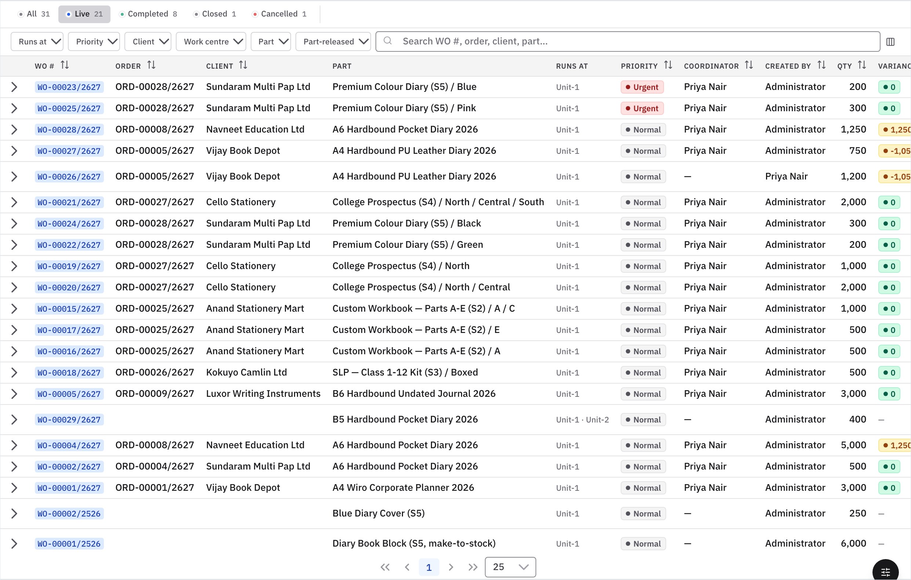911x580 pixels.
Task: Select page 1 button
Action: click(x=429, y=567)
